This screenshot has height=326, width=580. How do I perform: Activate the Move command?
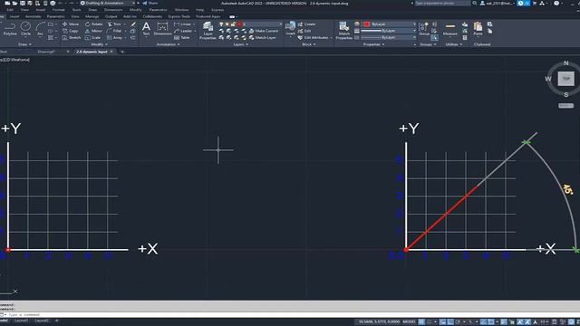(71, 24)
